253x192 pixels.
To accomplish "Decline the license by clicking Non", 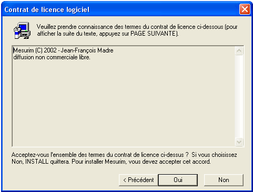I will (x=224, y=180).
